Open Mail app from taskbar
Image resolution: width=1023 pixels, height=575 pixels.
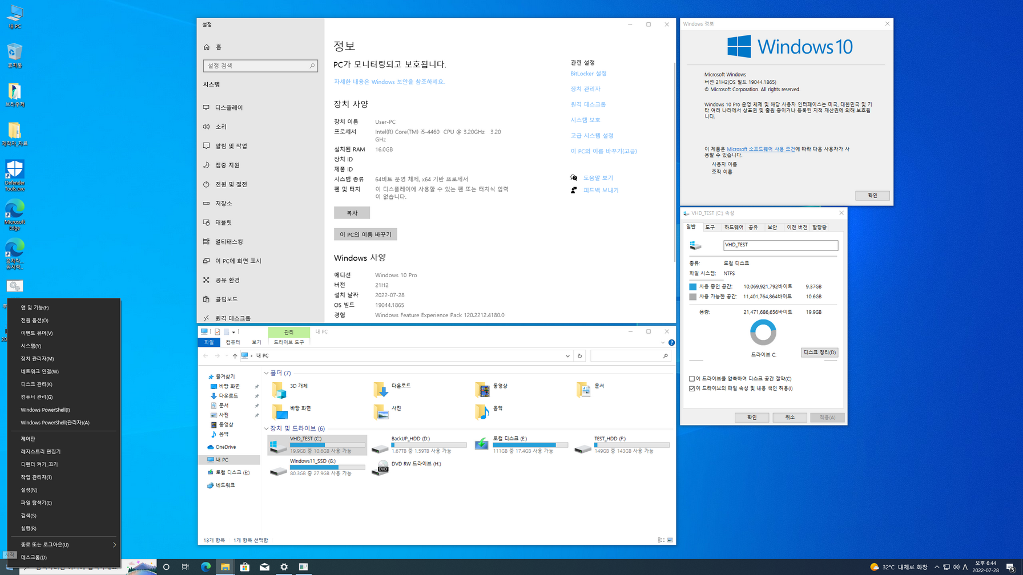click(264, 567)
